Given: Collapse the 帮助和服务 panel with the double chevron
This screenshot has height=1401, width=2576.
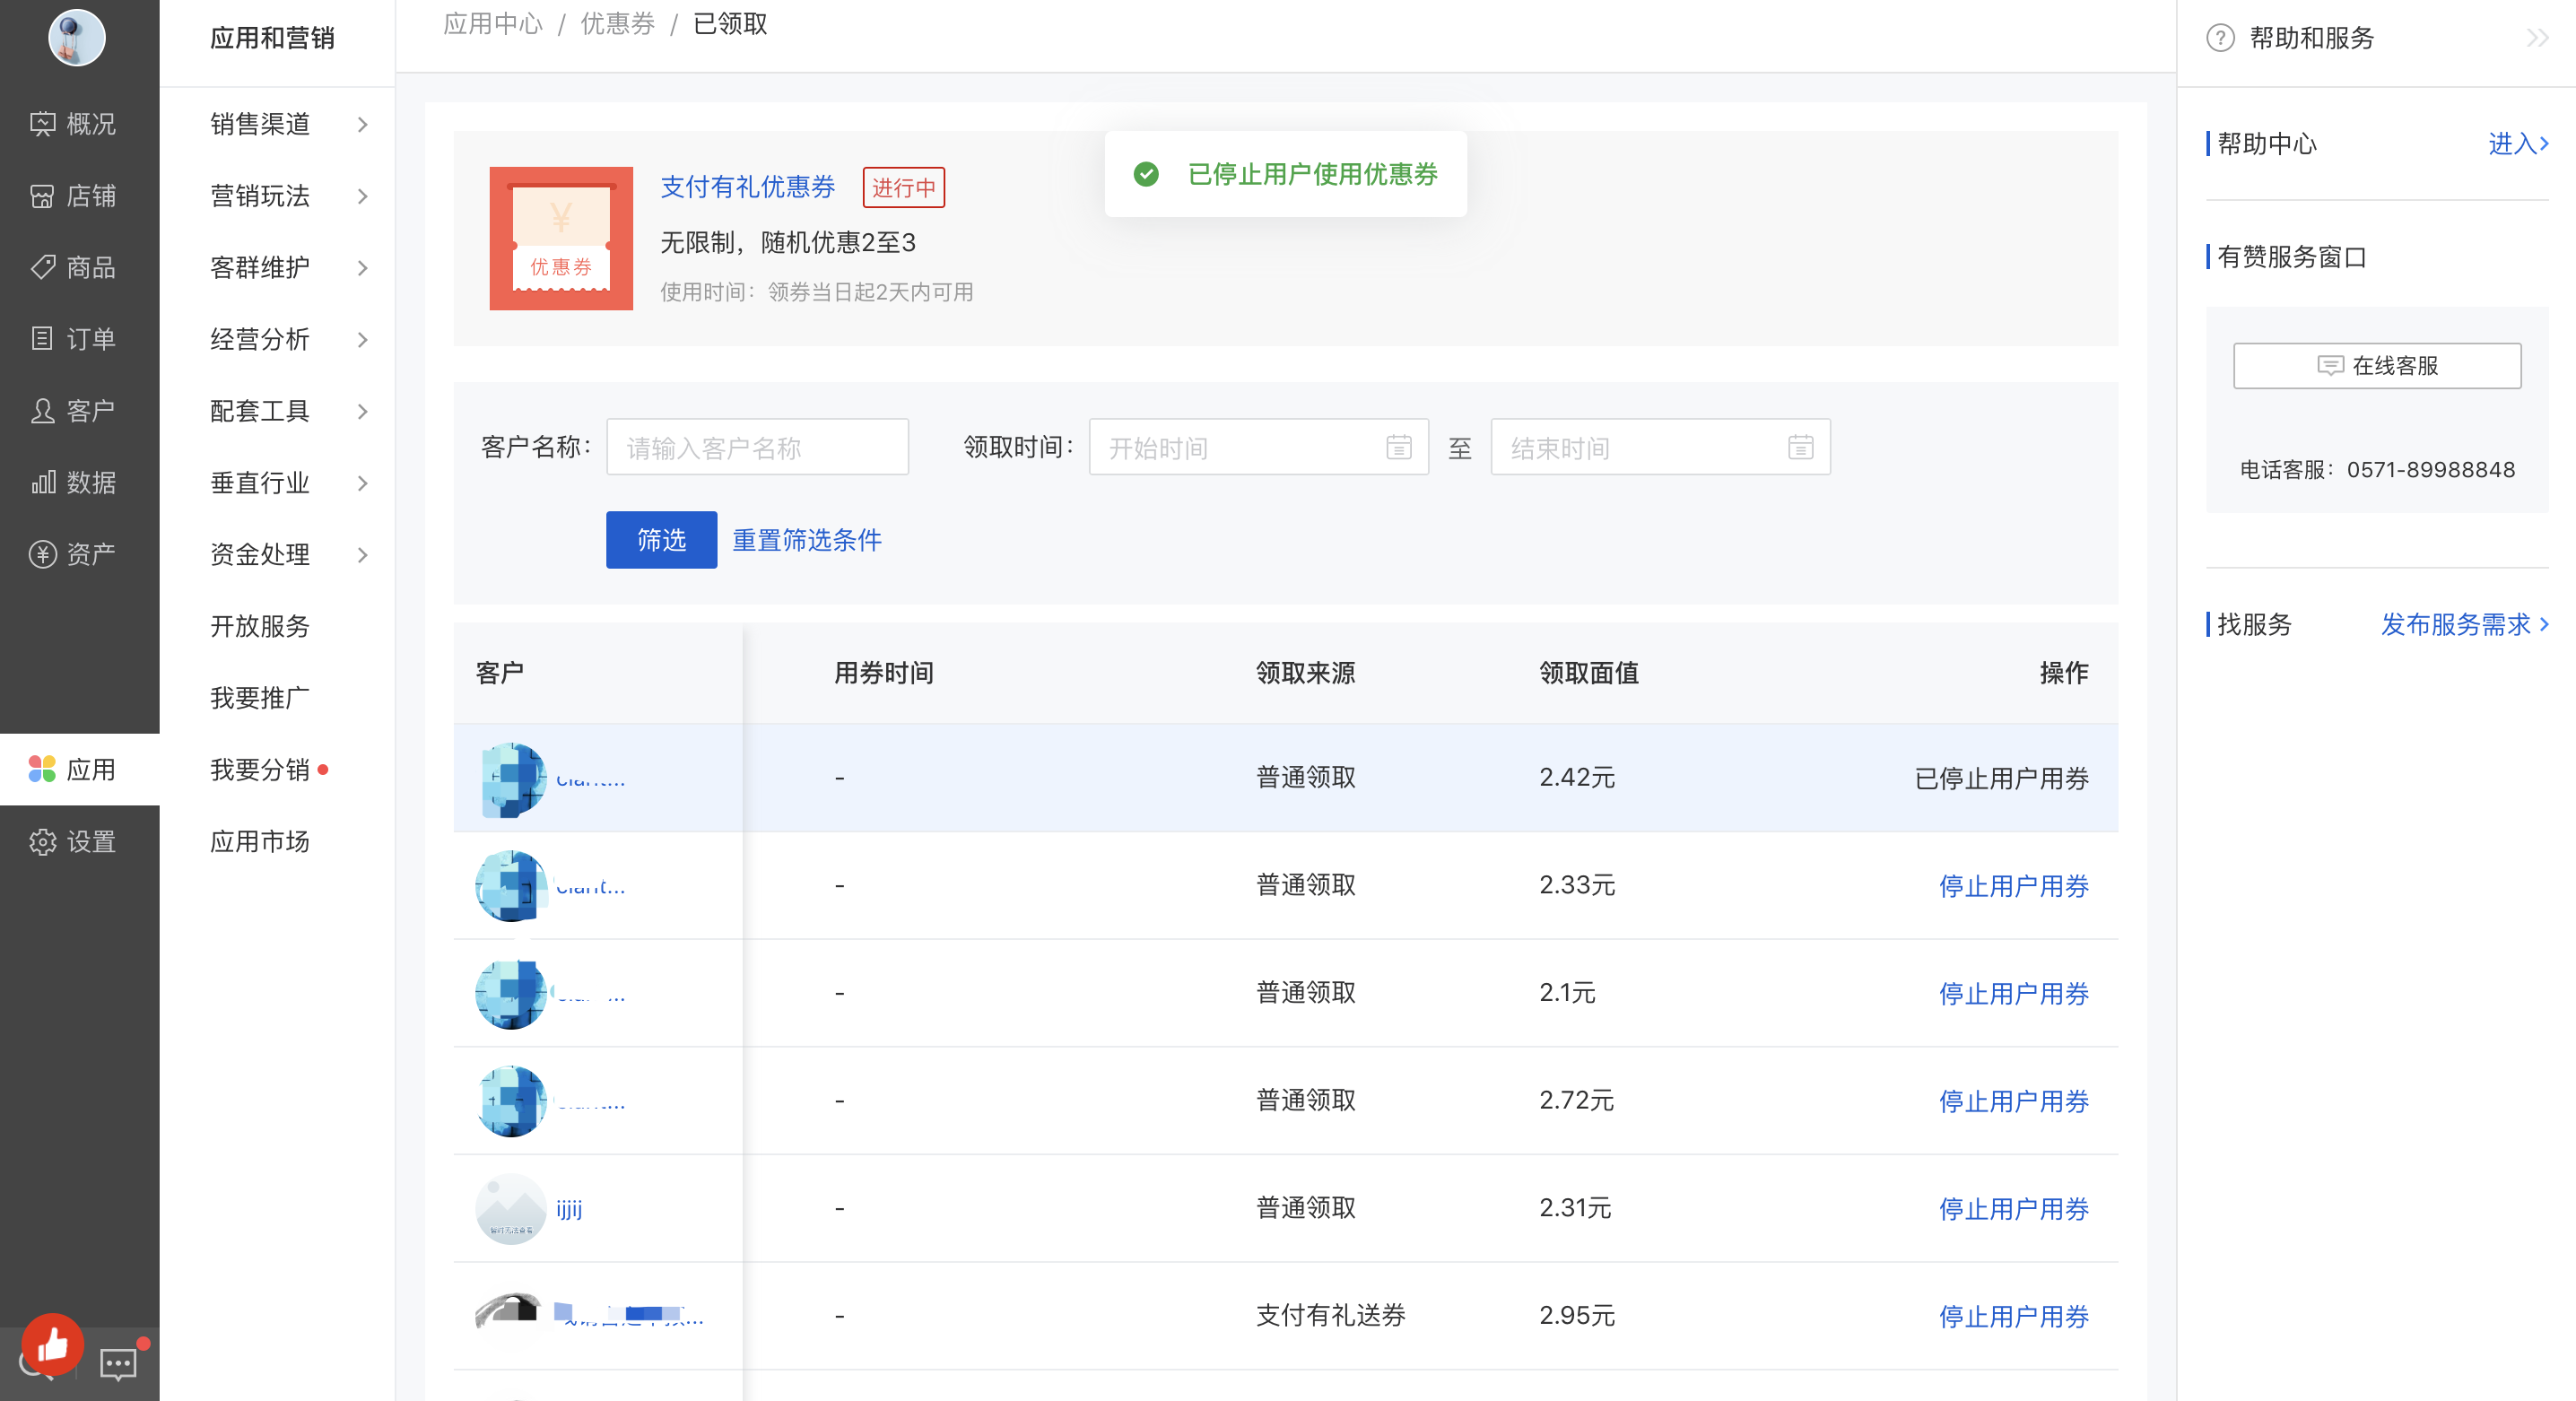Looking at the screenshot, I should coord(2537,38).
